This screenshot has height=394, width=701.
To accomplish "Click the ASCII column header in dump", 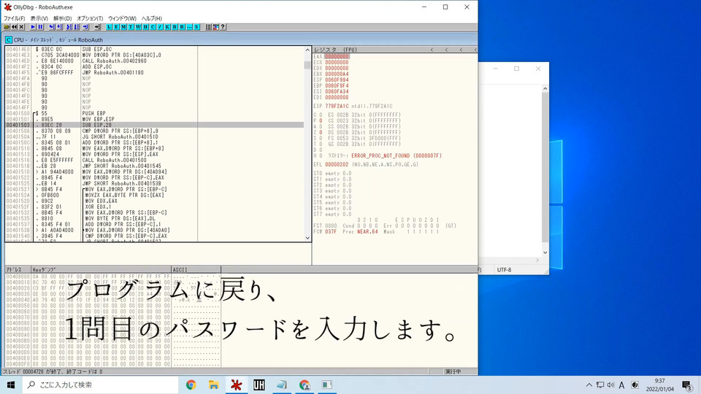I will coord(196,270).
